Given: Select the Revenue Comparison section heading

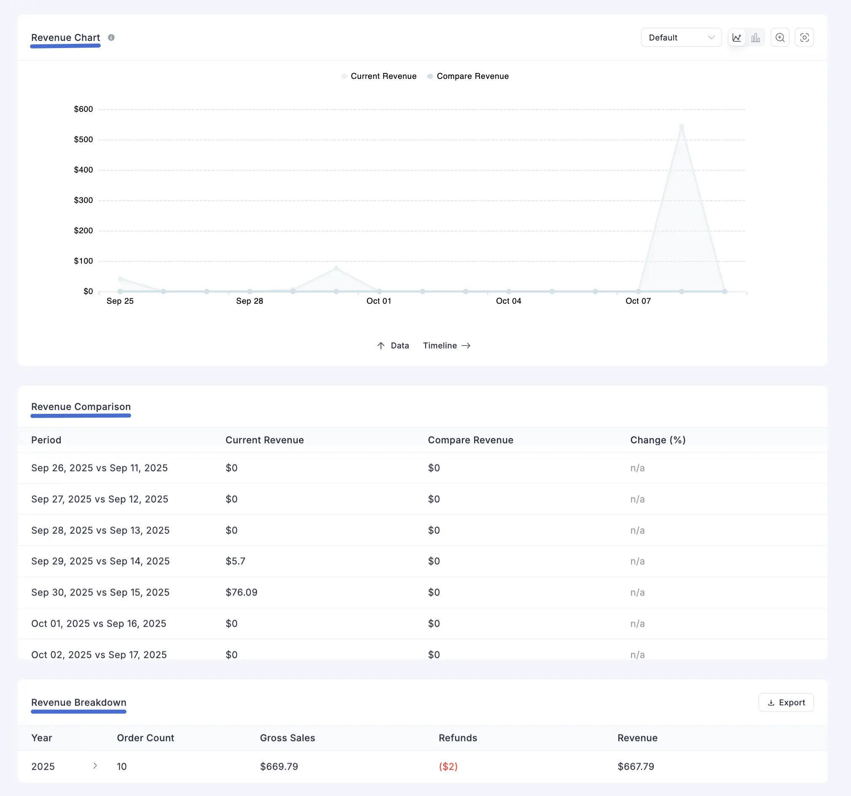Looking at the screenshot, I should point(81,406).
